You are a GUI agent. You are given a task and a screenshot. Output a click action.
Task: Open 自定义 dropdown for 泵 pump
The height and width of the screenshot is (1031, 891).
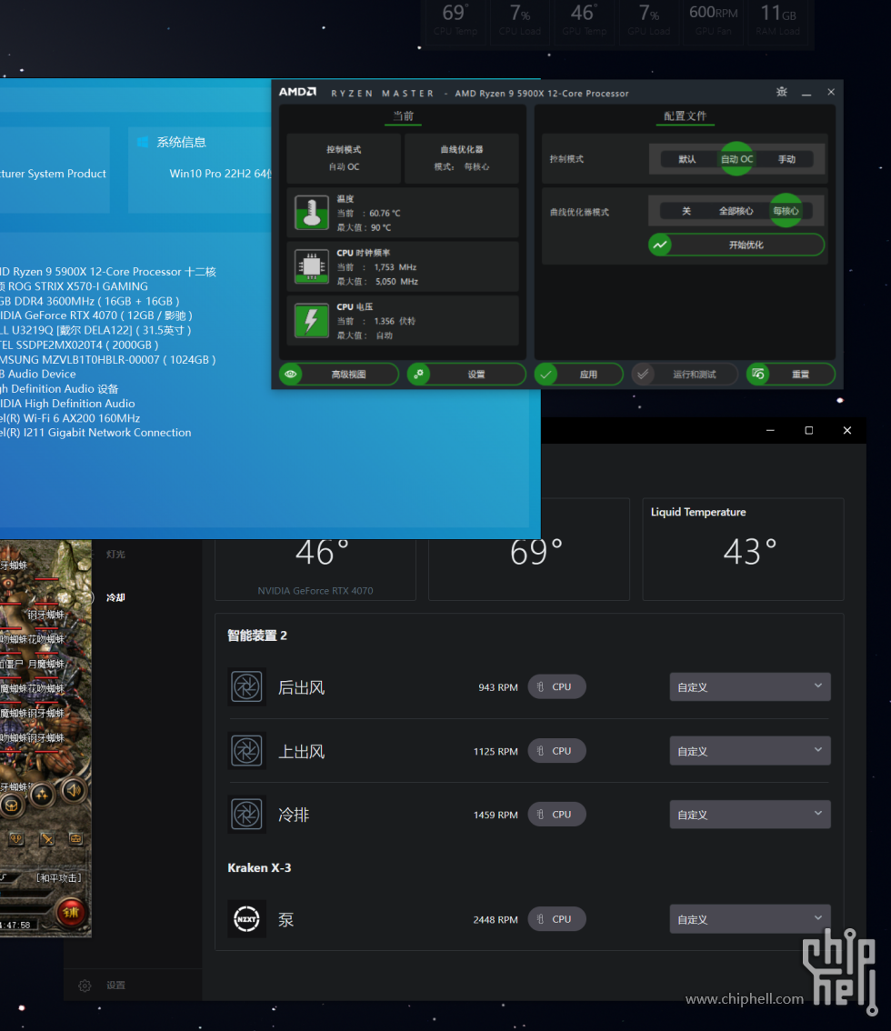click(750, 919)
